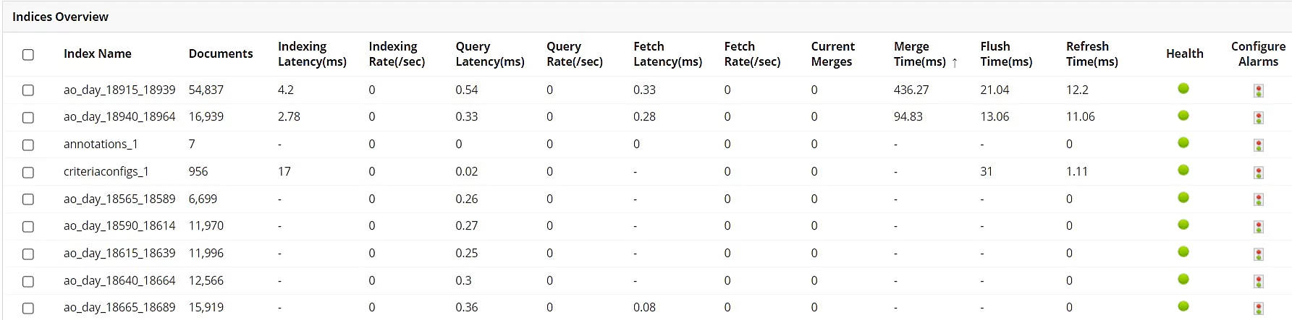
Task: Click the Indices Overview panel title
Action: coord(61,17)
